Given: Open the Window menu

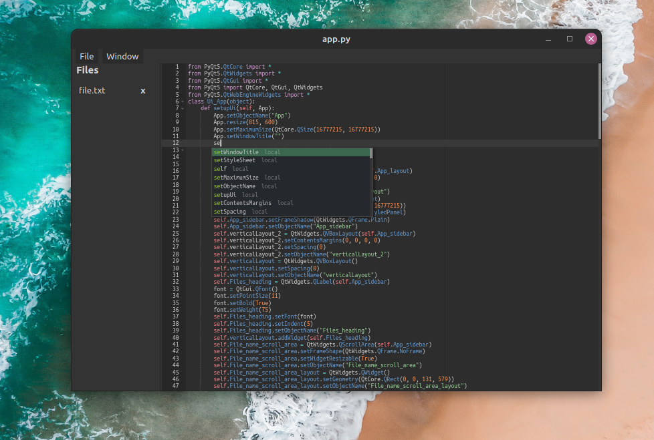Looking at the screenshot, I should click(x=122, y=56).
